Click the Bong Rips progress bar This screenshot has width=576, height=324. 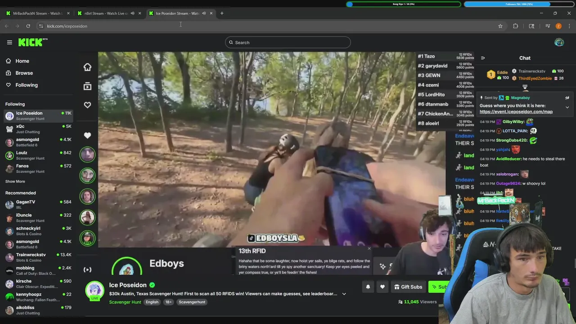point(404,4)
